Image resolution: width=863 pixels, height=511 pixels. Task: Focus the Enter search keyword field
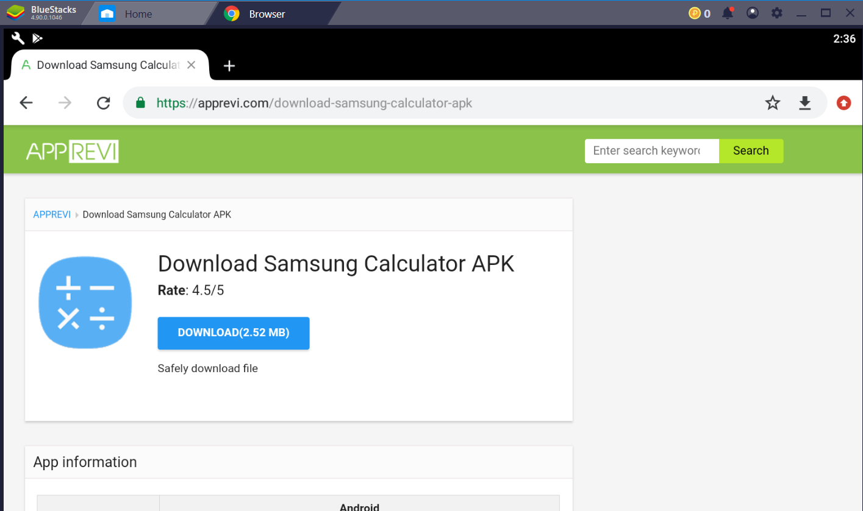pos(652,151)
